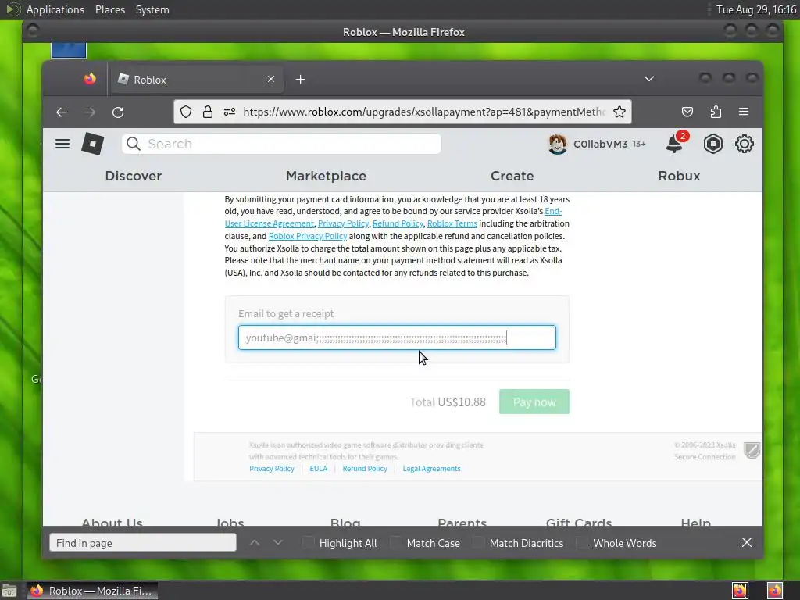Screen dimensions: 800x600
Task: Open the tracking protection shield icon
Action: pyautogui.click(x=186, y=112)
